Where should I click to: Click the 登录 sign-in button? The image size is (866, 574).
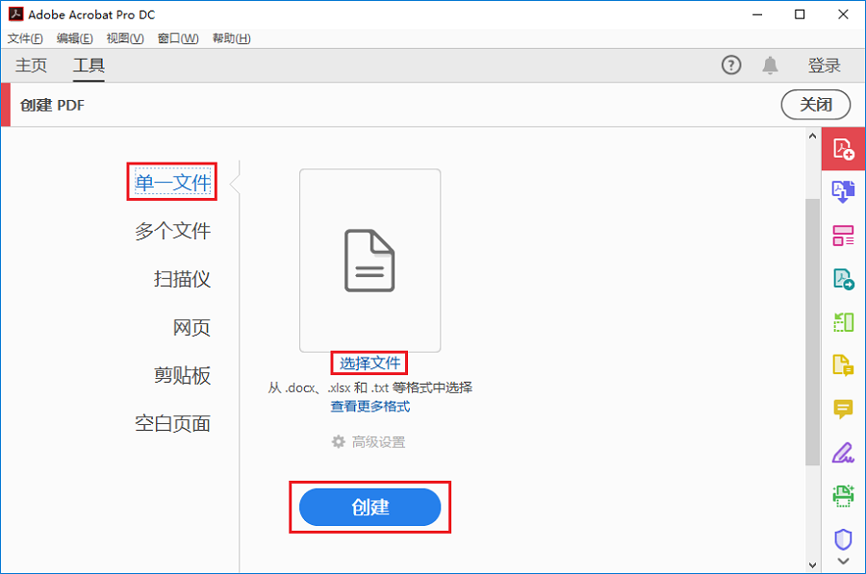click(824, 65)
